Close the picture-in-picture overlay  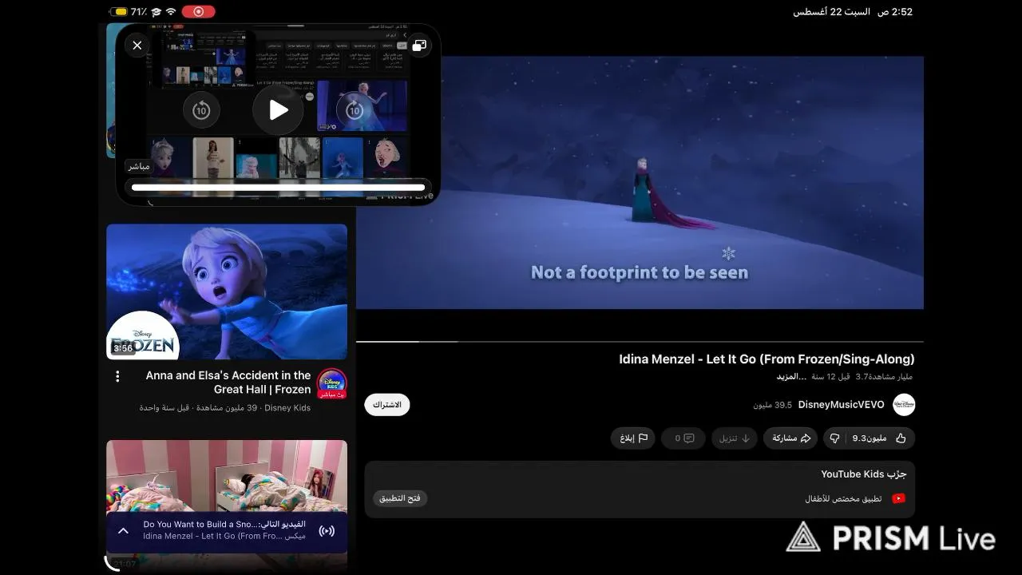pos(137,46)
